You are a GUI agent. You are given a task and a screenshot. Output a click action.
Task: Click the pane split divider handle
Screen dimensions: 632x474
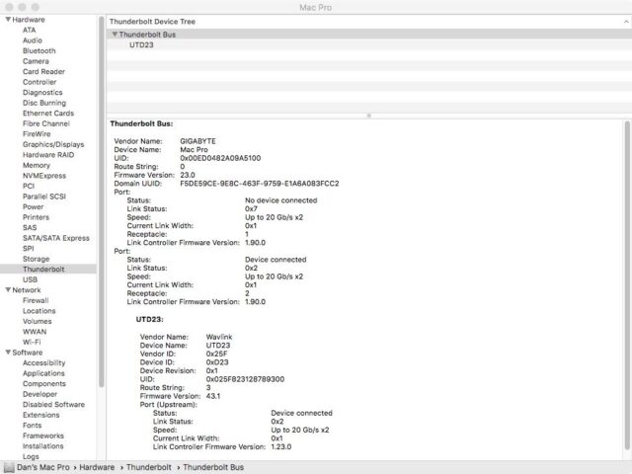pyautogui.click(x=368, y=116)
